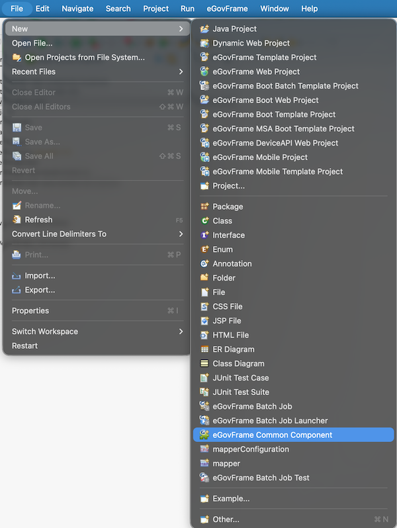This screenshot has height=528, width=397.
Task: Select the Enum icon
Action: click(x=205, y=249)
